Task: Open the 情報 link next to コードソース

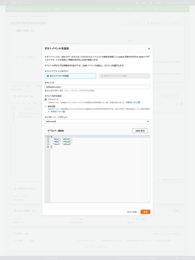Action: coord(31,96)
